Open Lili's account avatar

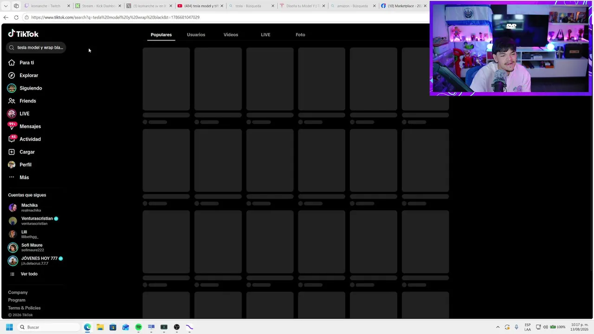click(13, 234)
